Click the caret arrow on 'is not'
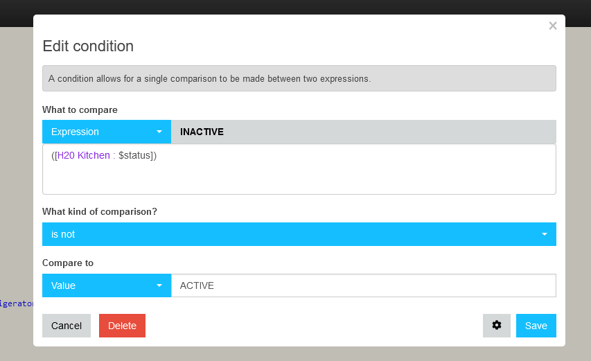The image size is (591, 361). (x=545, y=234)
